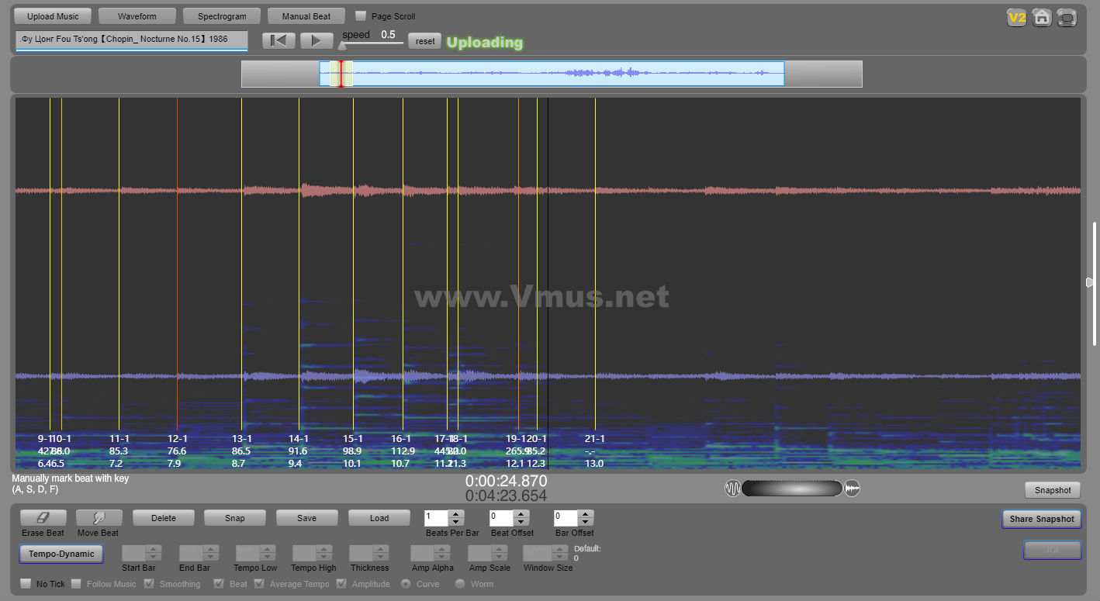Click the Share Snapshot button
The height and width of the screenshot is (601, 1100).
coord(1041,519)
